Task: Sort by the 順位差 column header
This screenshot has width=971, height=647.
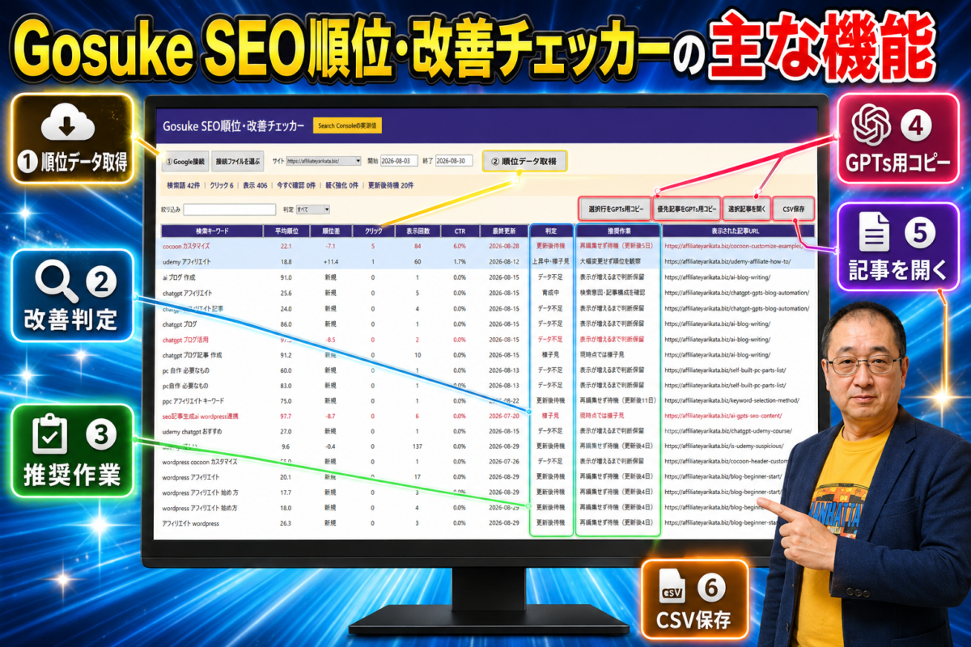Action: 330,230
